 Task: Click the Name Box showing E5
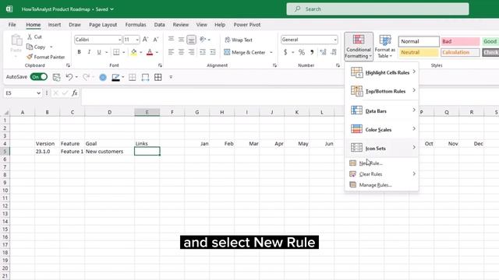click(x=23, y=93)
